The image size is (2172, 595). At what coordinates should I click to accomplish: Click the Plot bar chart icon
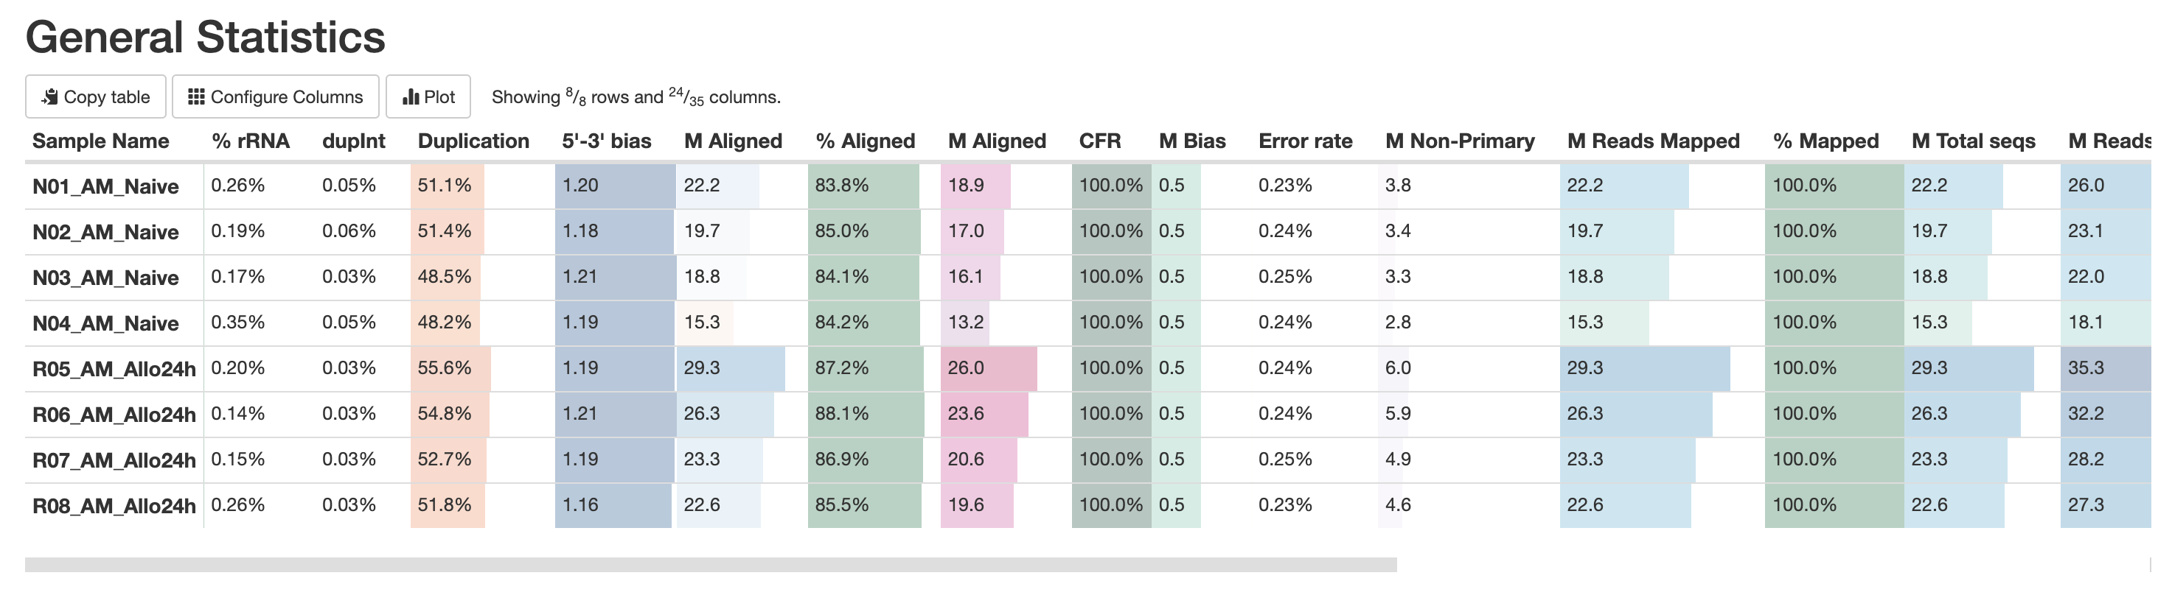click(411, 96)
